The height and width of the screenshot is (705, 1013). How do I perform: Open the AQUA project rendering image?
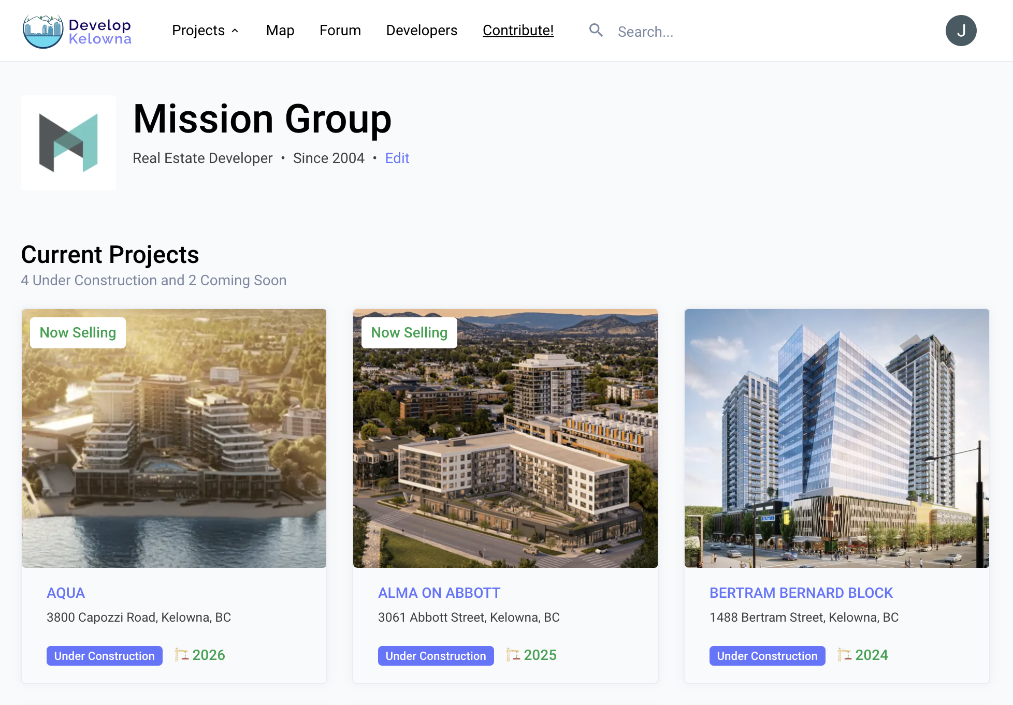174,438
